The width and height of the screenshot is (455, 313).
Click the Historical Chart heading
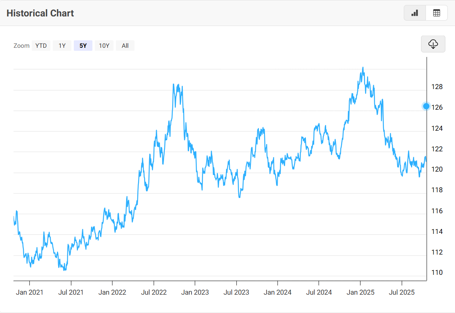point(40,13)
